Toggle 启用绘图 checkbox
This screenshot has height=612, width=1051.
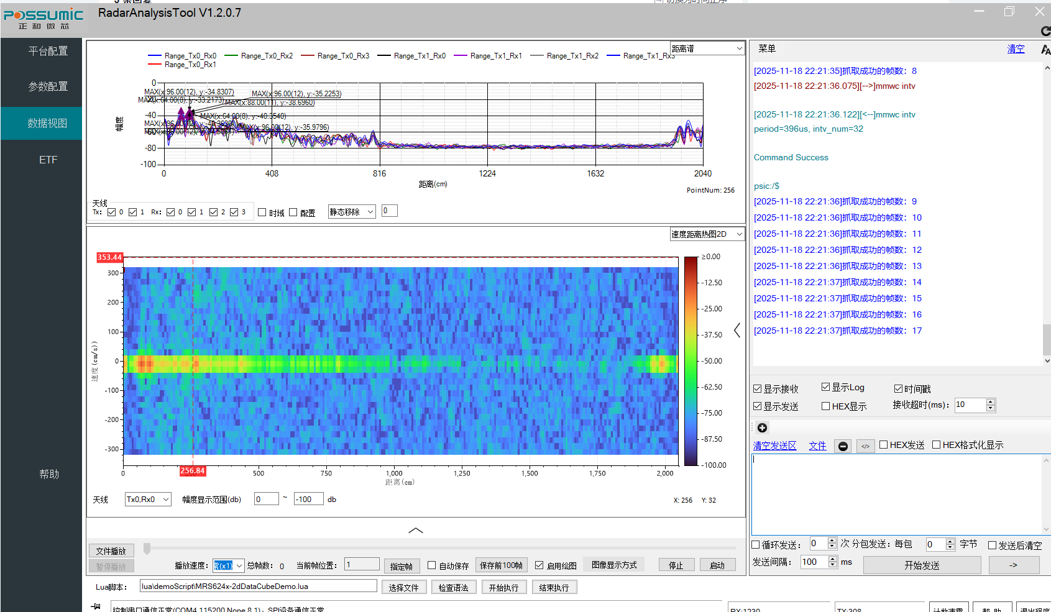[x=539, y=565]
